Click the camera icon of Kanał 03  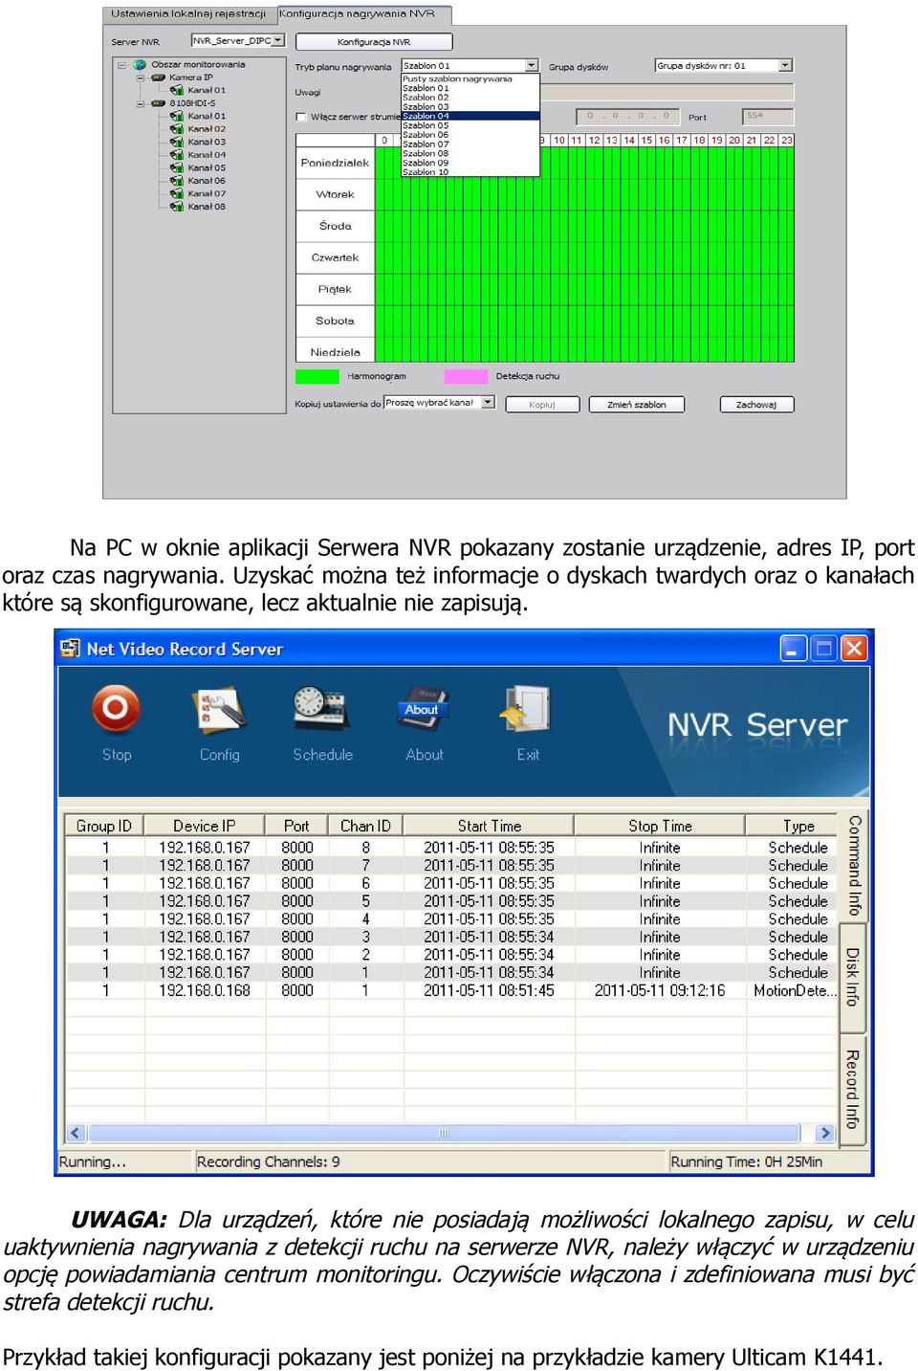pyautogui.click(x=176, y=143)
